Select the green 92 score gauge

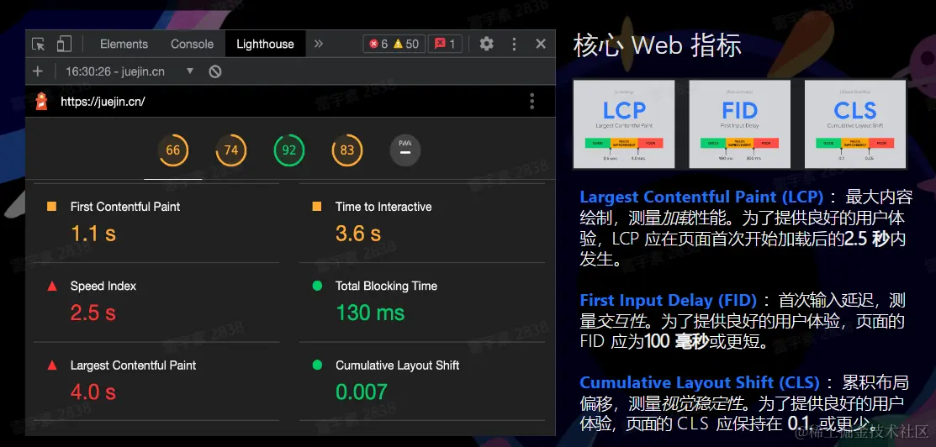pyautogui.click(x=289, y=150)
